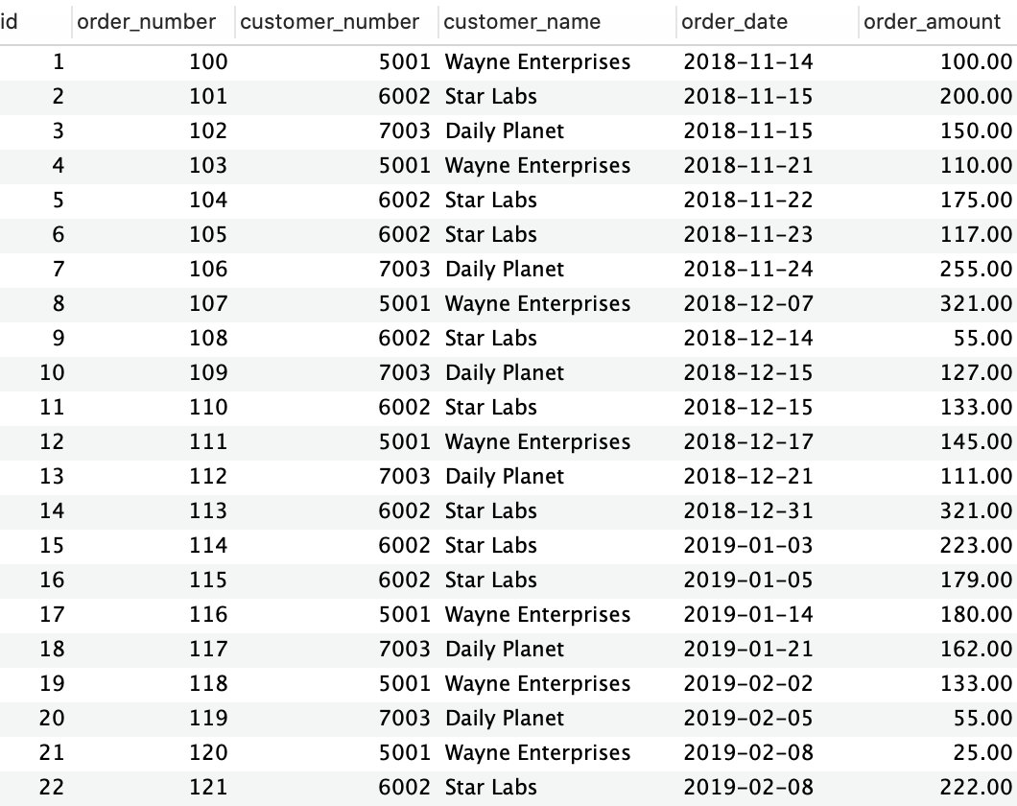Viewport: 1017px width, 806px height.
Task: Select order number cell 113
Action: click(208, 511)
